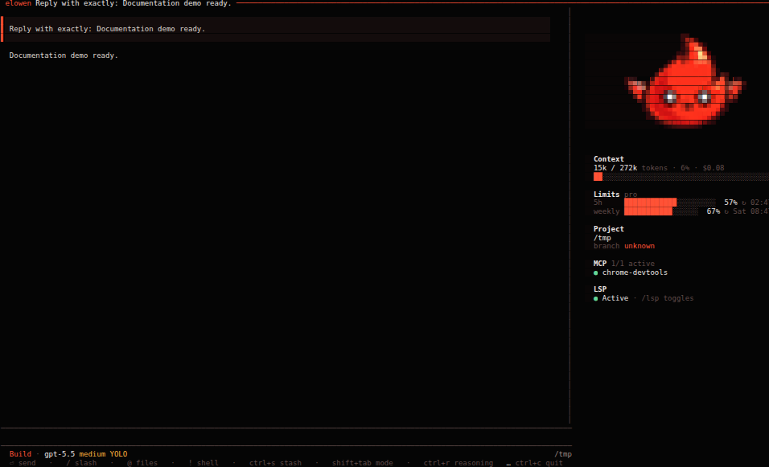Select the highlighted user message block
Viewport: 769px width, 467px height.
click(x=276, y=29)
